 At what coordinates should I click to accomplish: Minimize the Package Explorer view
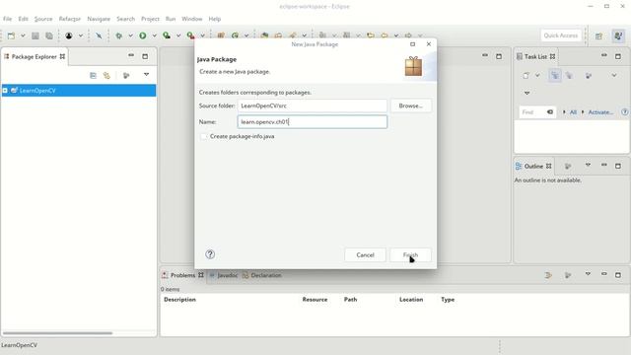tap(131, 55)
